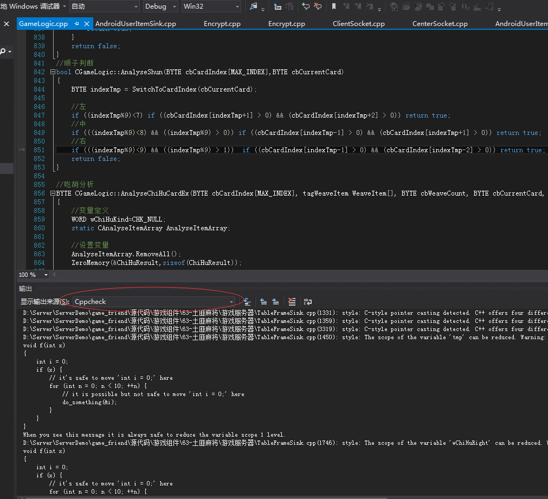Click 'ZeroMemory' on line 864
The width and height of the screenshot is (548, 499).
[91, 263]
